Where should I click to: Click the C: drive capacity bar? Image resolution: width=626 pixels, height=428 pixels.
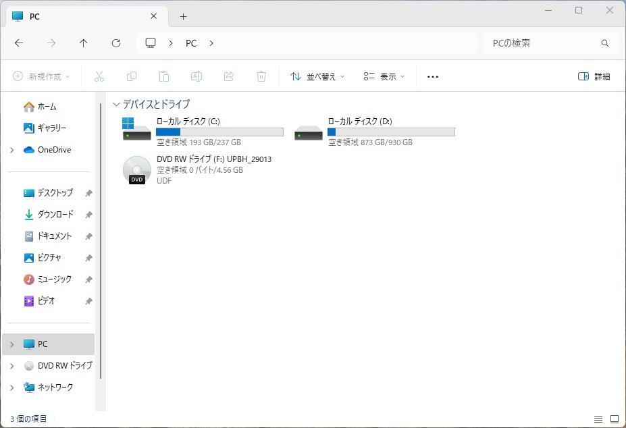(219, 132)
